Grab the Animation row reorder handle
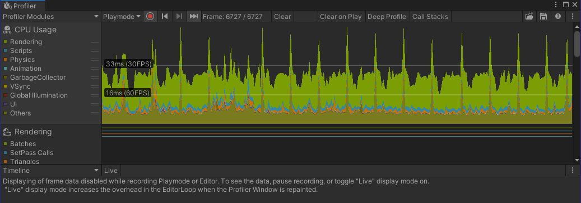Viewport: 581px width, 203px height. [95, 68]
